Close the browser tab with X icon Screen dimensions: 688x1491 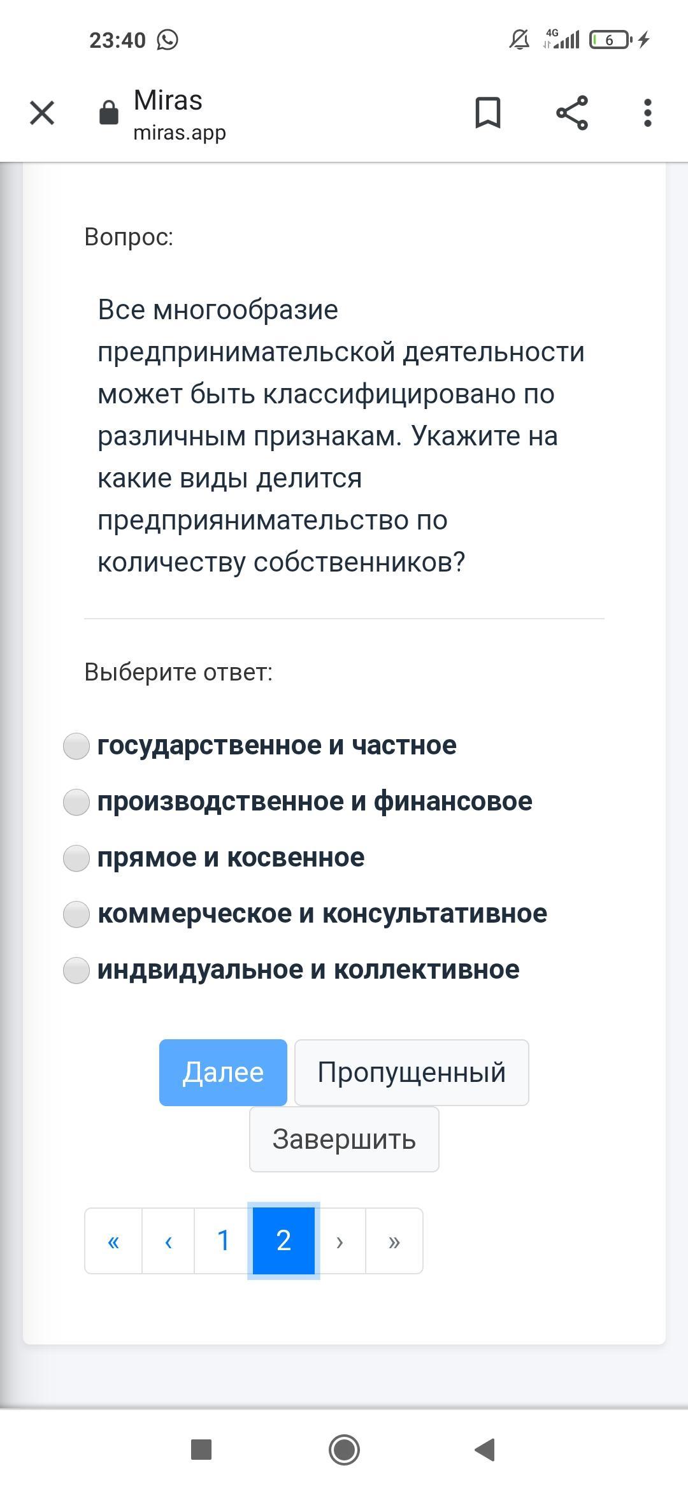pos(42,113)
